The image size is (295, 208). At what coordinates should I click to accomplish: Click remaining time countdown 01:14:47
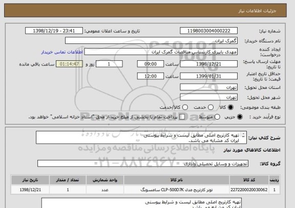[69, 64]
